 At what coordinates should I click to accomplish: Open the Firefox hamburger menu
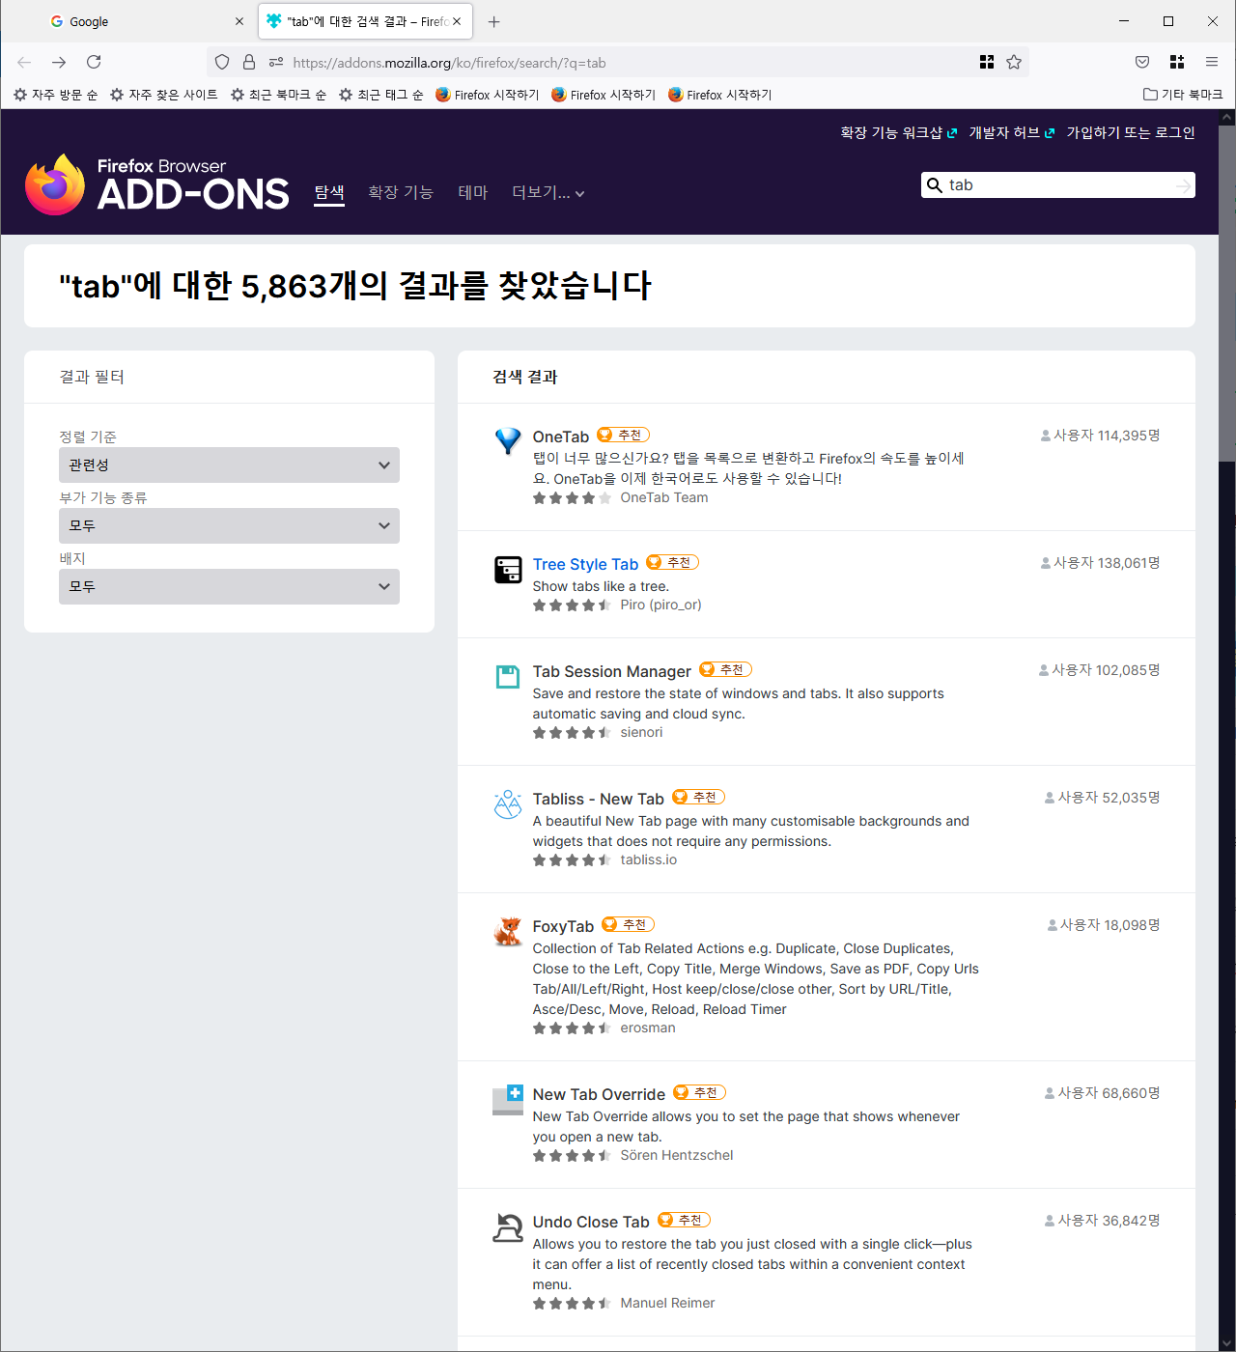[x=1212, y=62]
